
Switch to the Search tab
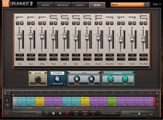click(x=80, y=5)
